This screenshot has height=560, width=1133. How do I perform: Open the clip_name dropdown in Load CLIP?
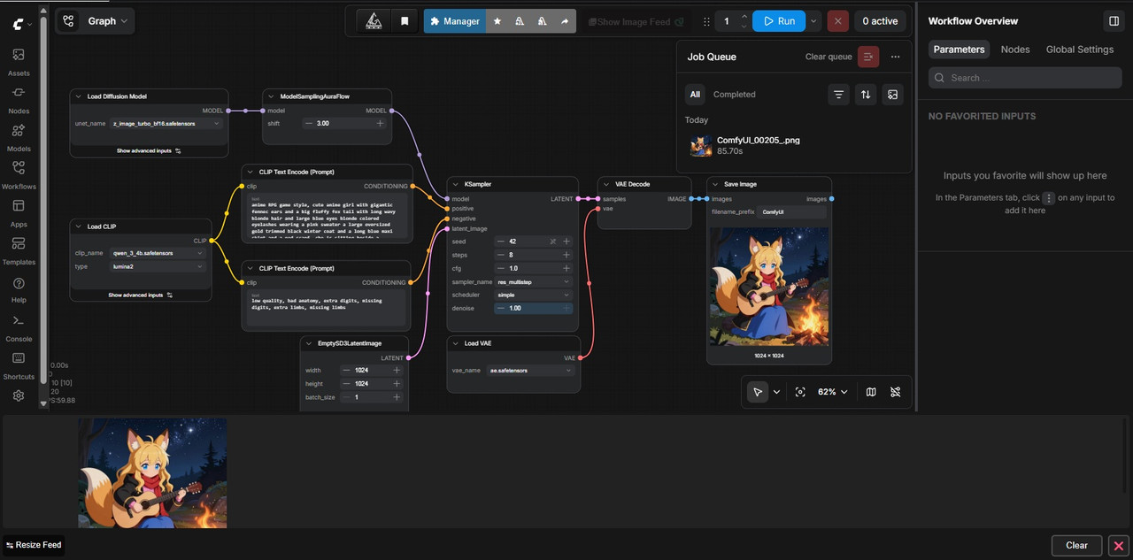click(x=158, y=253)
